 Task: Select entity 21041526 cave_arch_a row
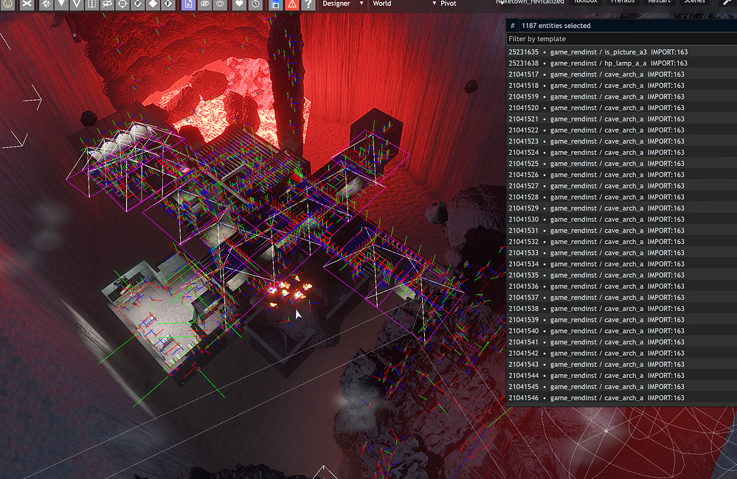tap(621, 175)
